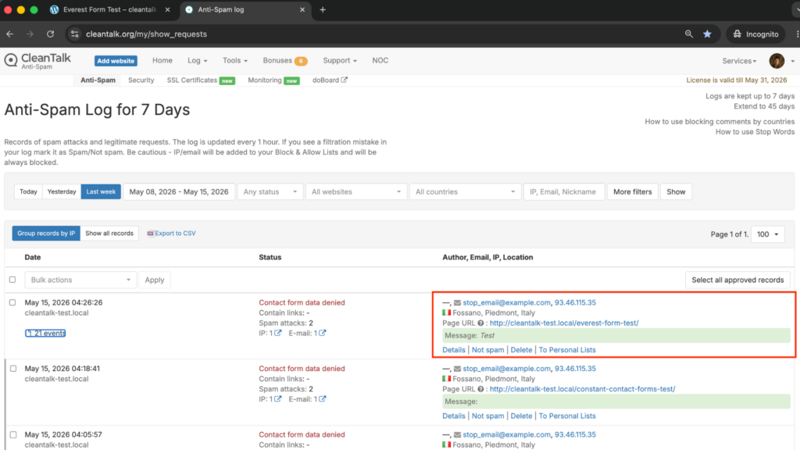Viewport: 800px width, 450px height.
Task: Export the log to CSV
Action: [171, 233]
